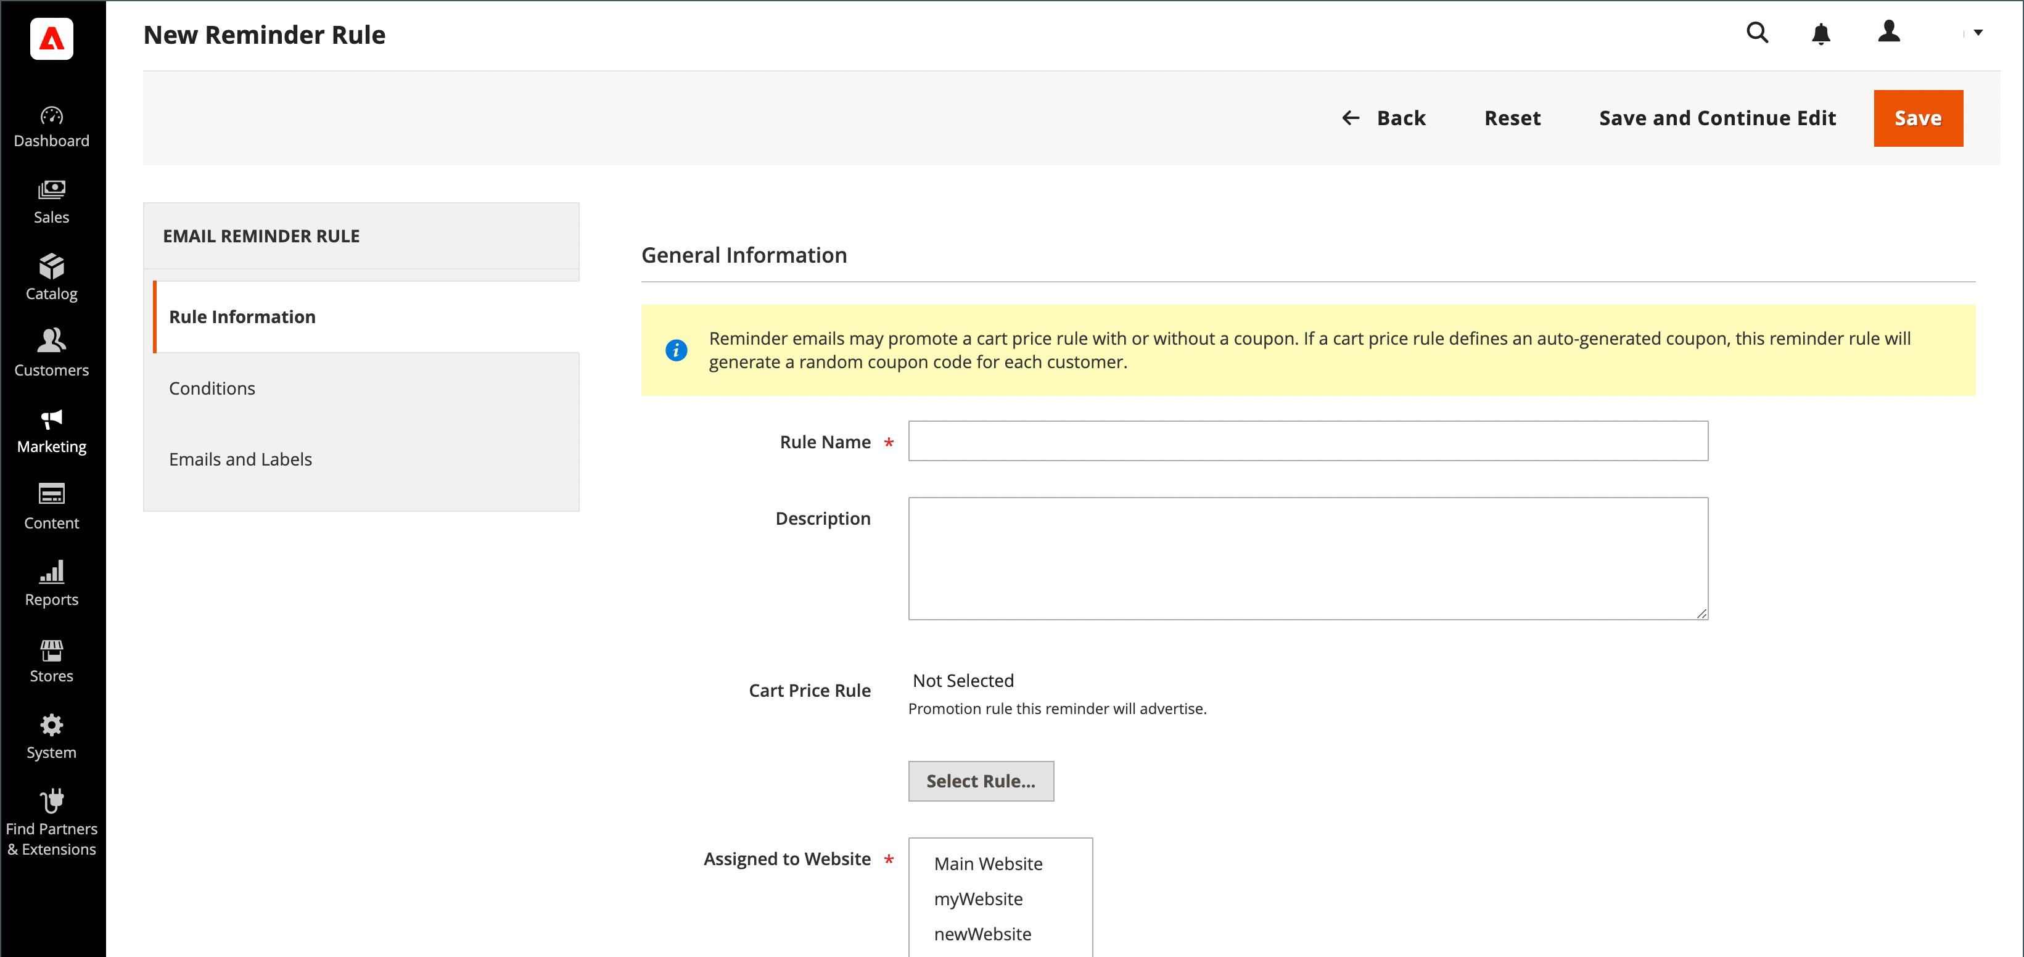The image size is (2024, 957).
Task: Open the Reports bar chart icon
Action: click(x=51, y=572)
